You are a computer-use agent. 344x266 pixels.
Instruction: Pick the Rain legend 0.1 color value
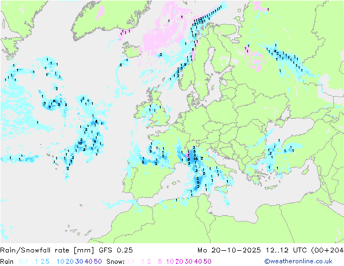[23, 262]
